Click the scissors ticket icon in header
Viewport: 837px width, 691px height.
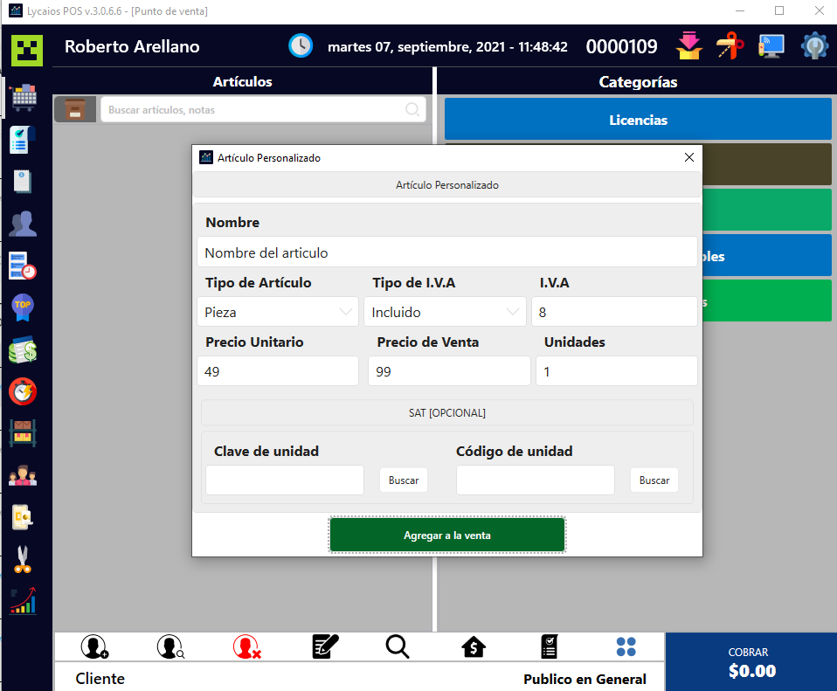pyautogui.click(x=730, y=45)
